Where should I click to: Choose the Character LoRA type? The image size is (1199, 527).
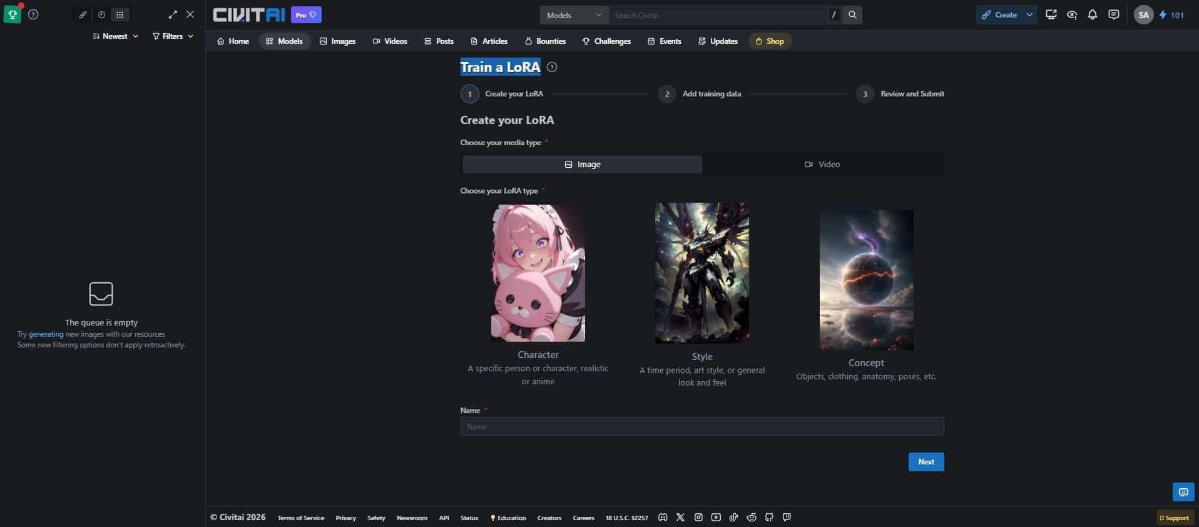click(538, 295)
